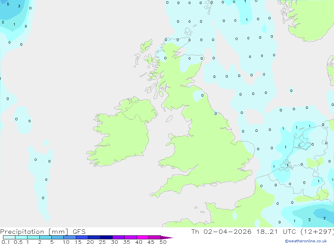Screen dimensions: 334x244
Task: Select the 1–2 mm legend color swatch
Action: pos(33,237)
